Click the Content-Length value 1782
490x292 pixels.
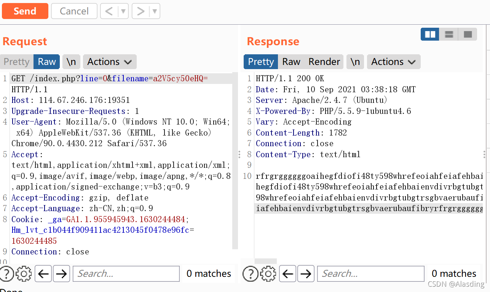(x=338, y=133)
